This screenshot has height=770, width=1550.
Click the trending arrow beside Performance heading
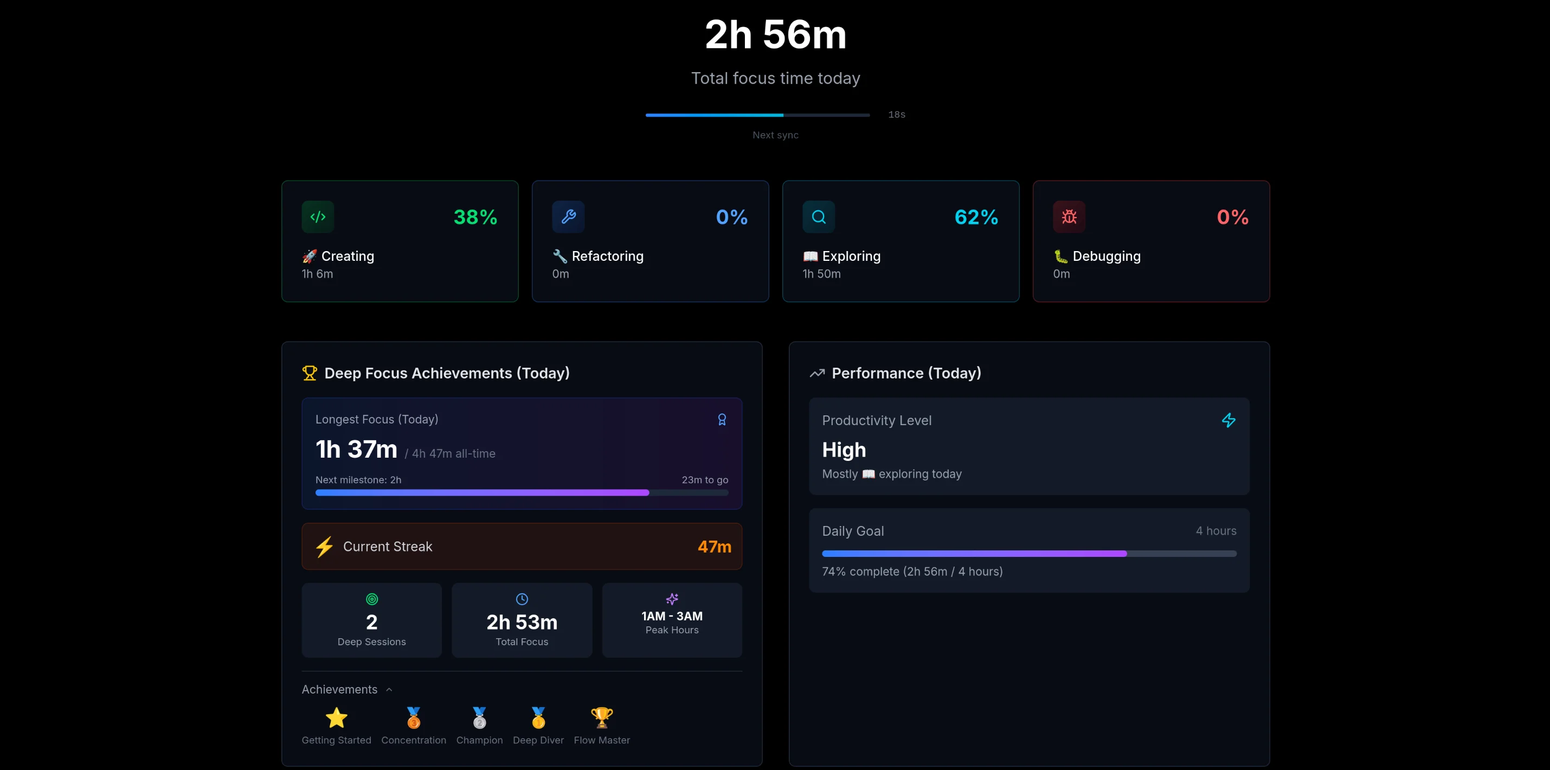816,373
